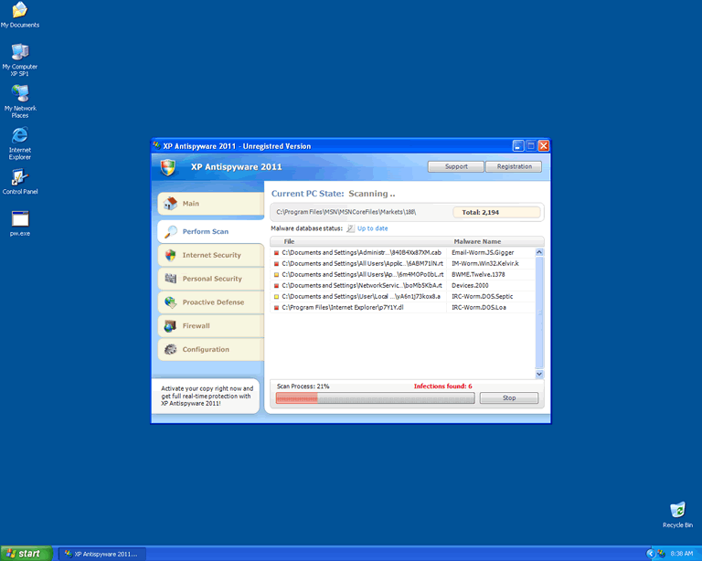Screen dimensions: 702x561
Task: Click the Registration button
Action: pyautogui.click(x=514, y=166)
